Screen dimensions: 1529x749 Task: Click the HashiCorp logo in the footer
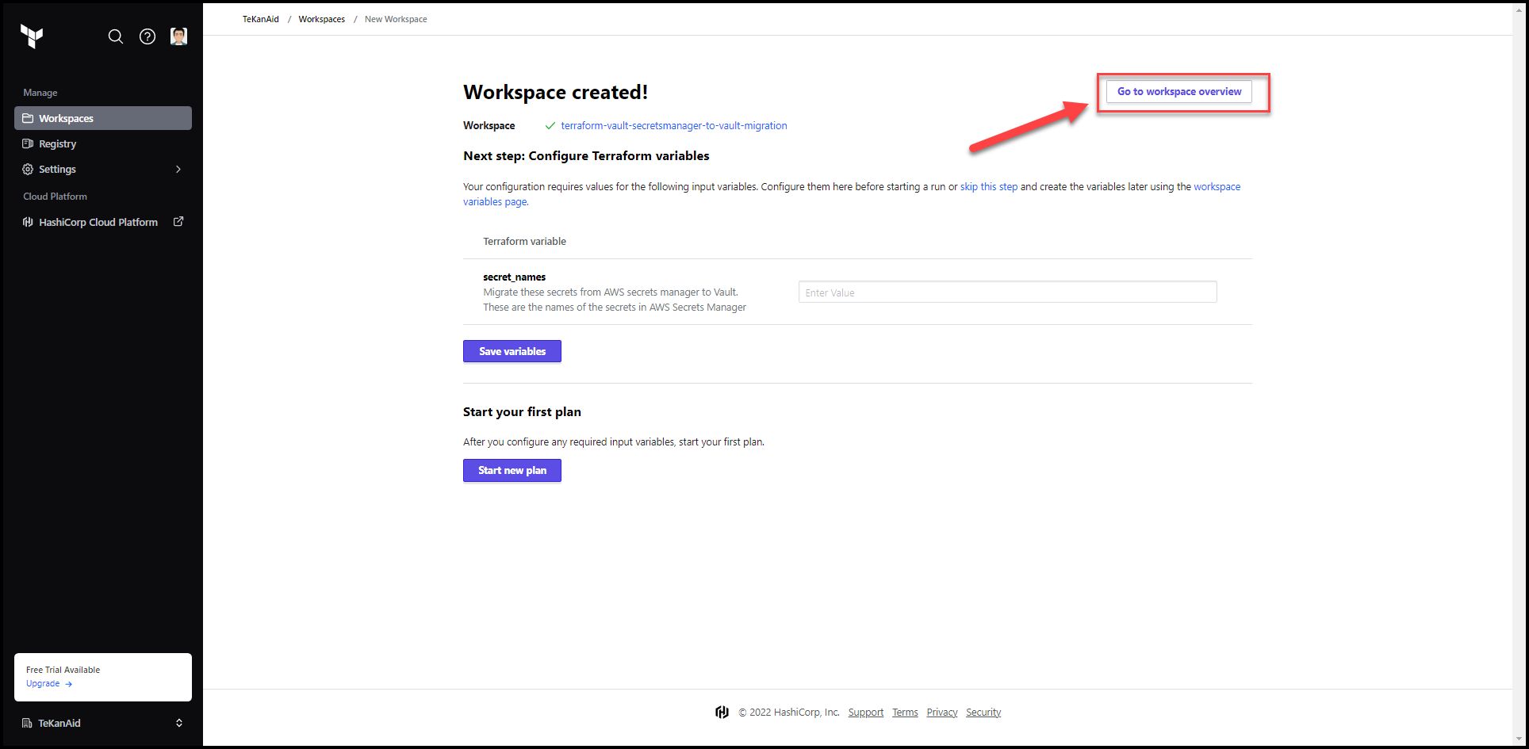722,712
